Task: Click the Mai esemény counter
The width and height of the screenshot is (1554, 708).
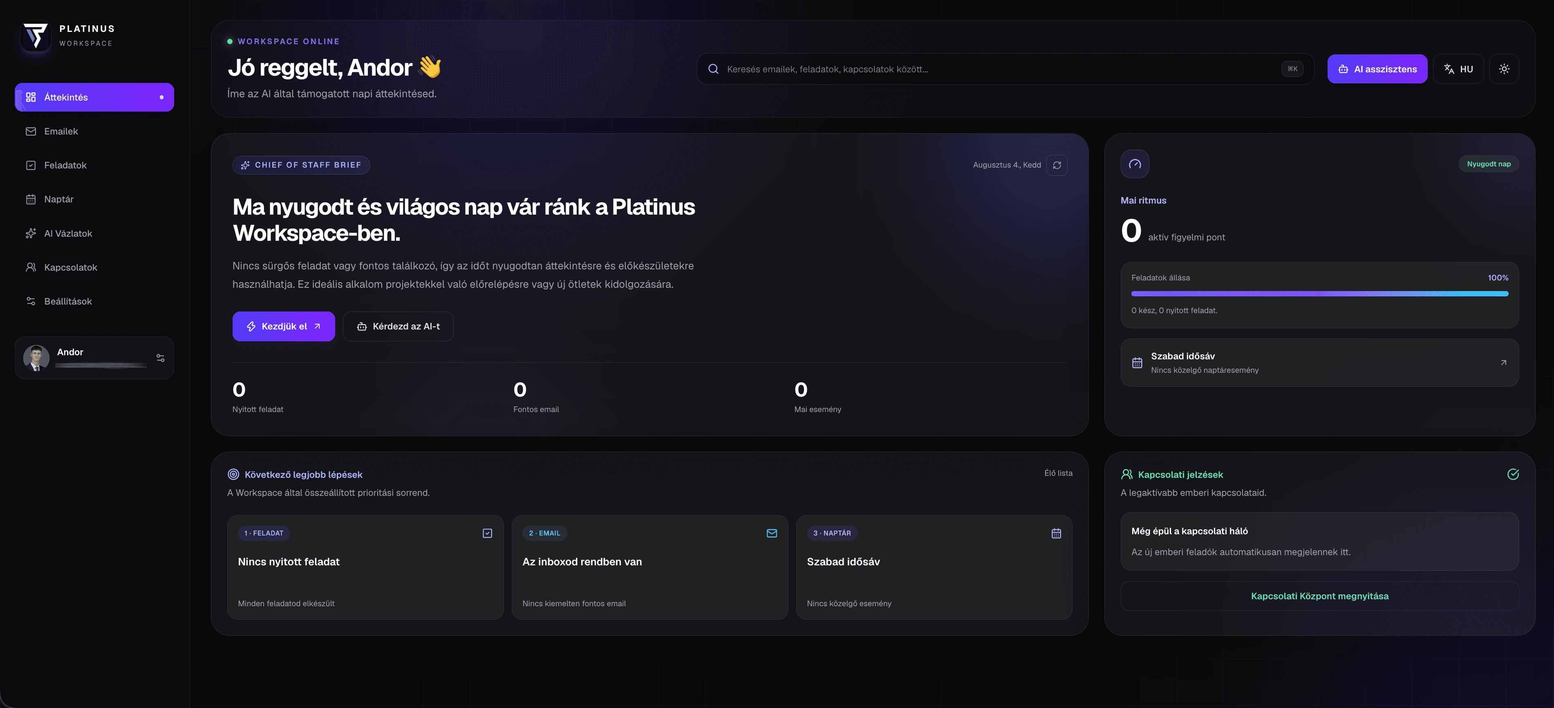Action: [x=817, y=397]
